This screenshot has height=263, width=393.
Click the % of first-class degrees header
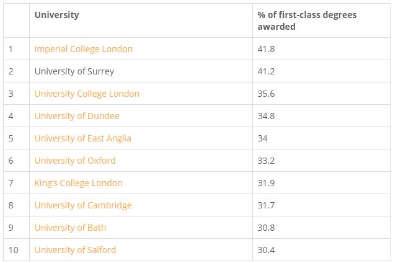click(x=307, y=20)
